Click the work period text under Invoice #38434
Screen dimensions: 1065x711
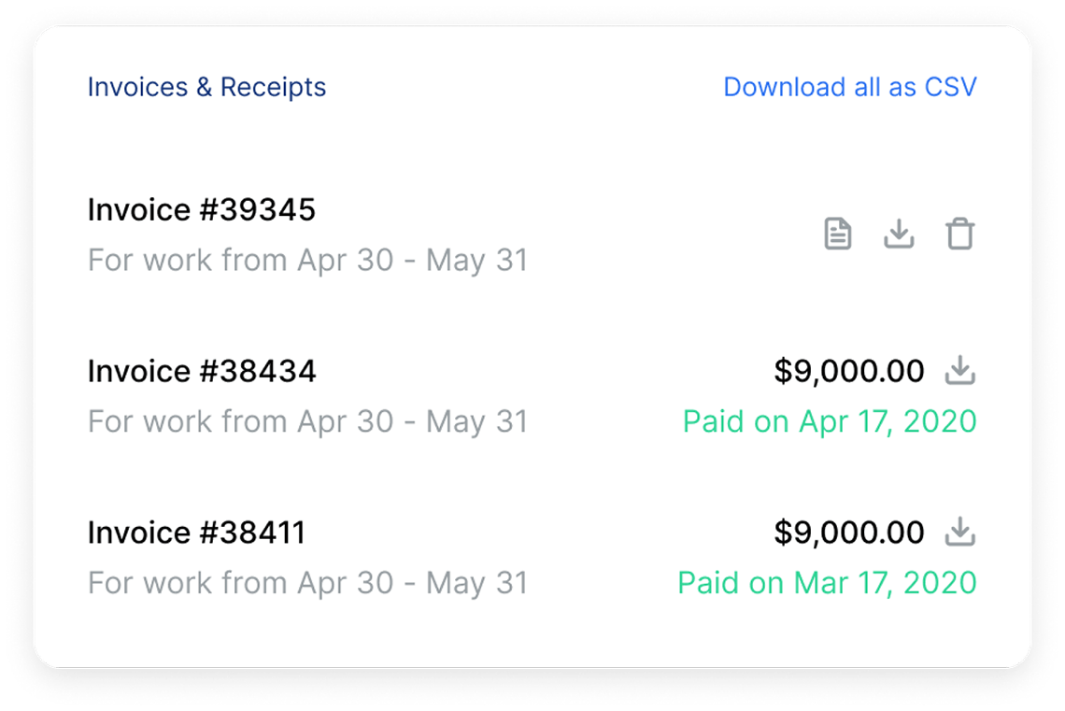point(307,420)
